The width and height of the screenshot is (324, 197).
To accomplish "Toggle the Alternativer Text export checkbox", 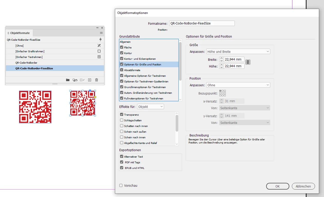I will (122, 157).
